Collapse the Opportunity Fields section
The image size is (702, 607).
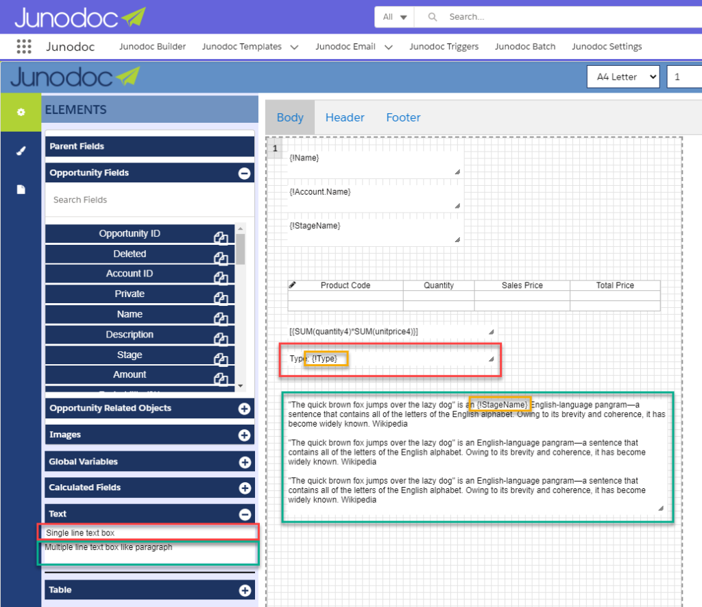click(245, 174)
